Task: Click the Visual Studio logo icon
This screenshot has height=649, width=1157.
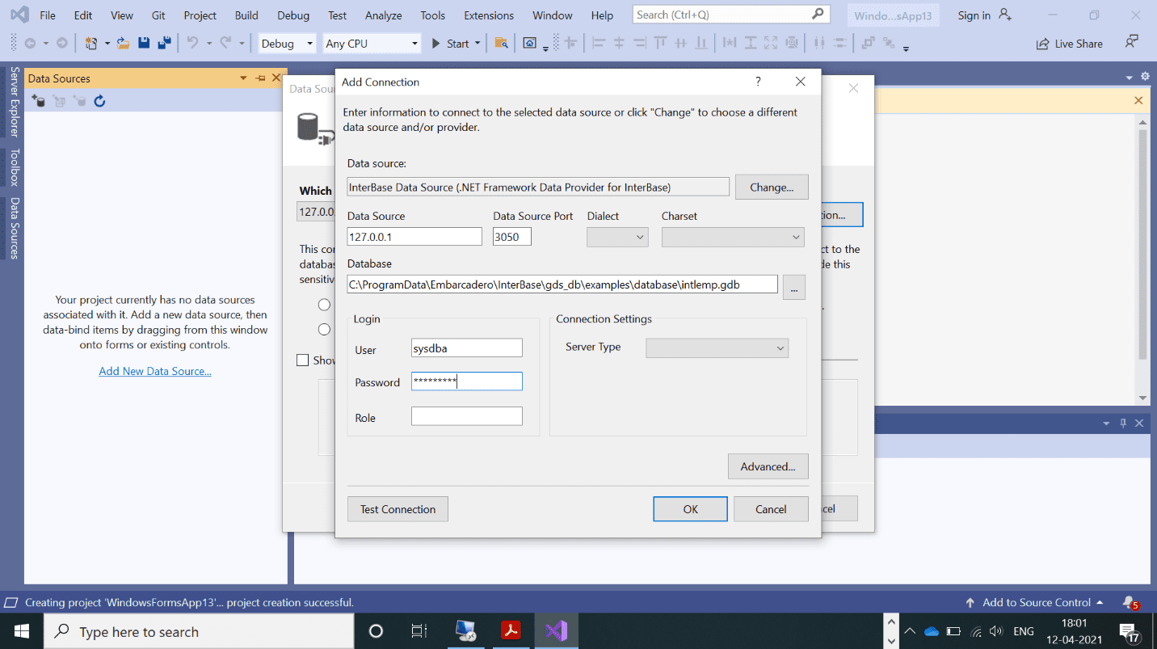Action: (19, 15)
